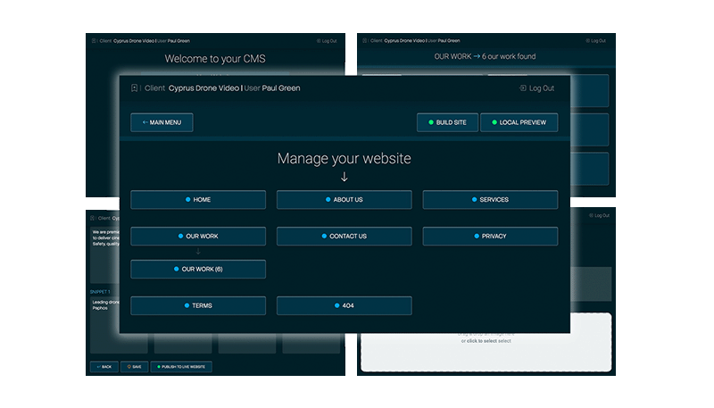Viewport: 714px width, 408px height.
Task: Click SAVE in the bottom-left background window
Action: pyautogui.click(x=135, y=367)
